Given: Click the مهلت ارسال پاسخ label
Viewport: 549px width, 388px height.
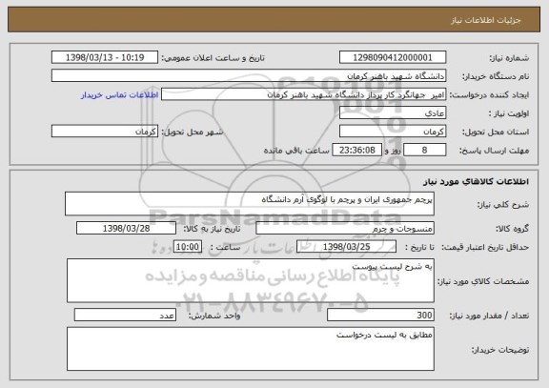Looking at the screenshot, I should [x=495, y=151].
